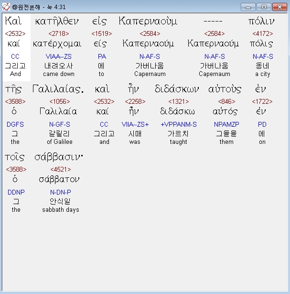Click the English gloss 'came down'
Screen dimensions: 290x294
point(59,74)
